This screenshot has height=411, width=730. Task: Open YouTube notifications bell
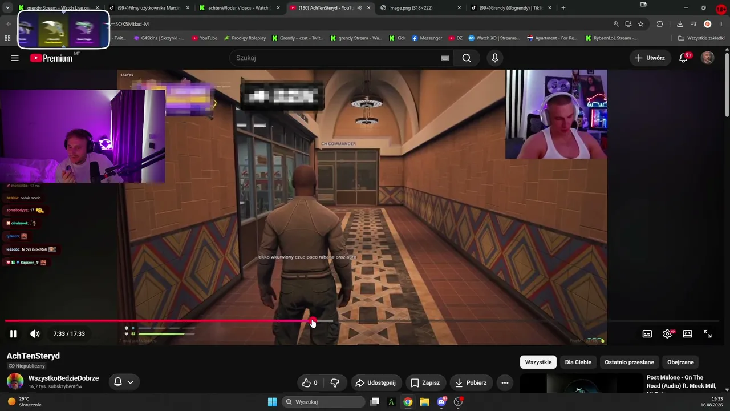point(684,58)
